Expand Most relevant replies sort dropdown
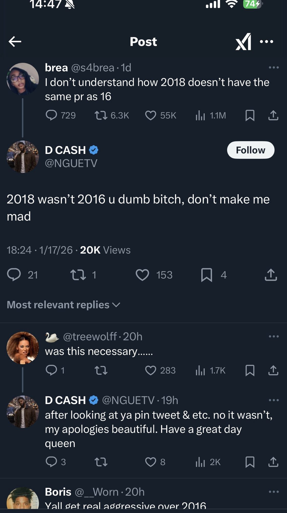The width and height of the screenshot is (287, 513). [63, 305]
